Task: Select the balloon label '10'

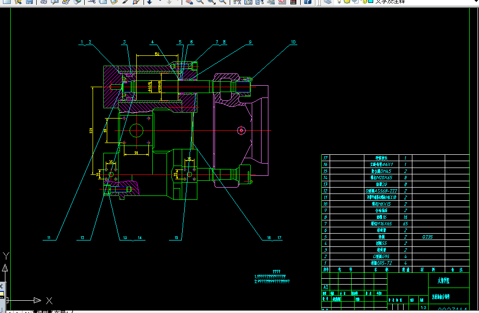Action: coord(293,42)
